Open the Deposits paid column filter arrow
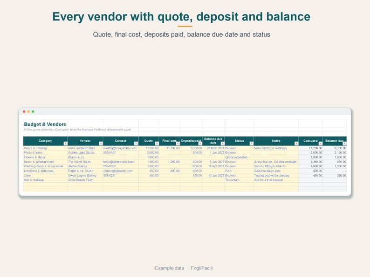Image resolution: width=370 pixels, height=277 pixels. (200, 144)
